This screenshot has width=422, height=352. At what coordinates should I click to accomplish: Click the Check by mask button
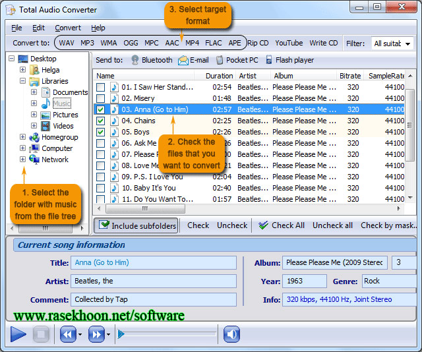click(388, 225)
